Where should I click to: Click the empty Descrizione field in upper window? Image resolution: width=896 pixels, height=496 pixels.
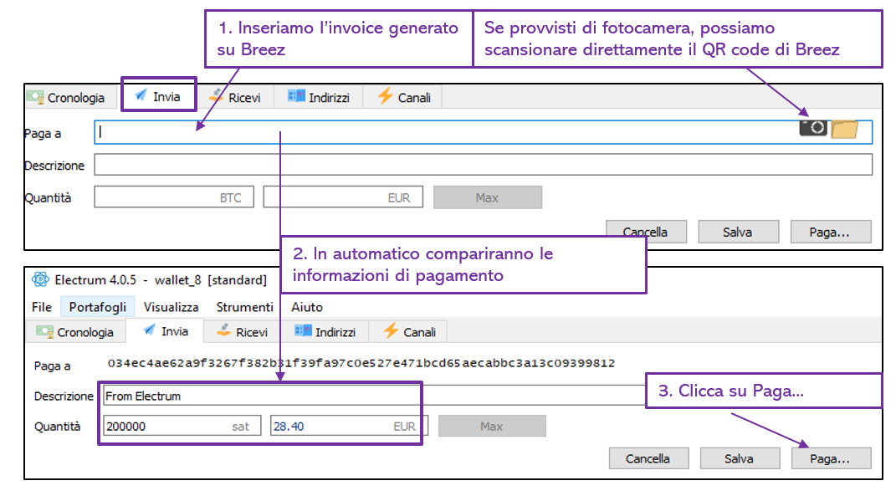(x=484, y=165)
